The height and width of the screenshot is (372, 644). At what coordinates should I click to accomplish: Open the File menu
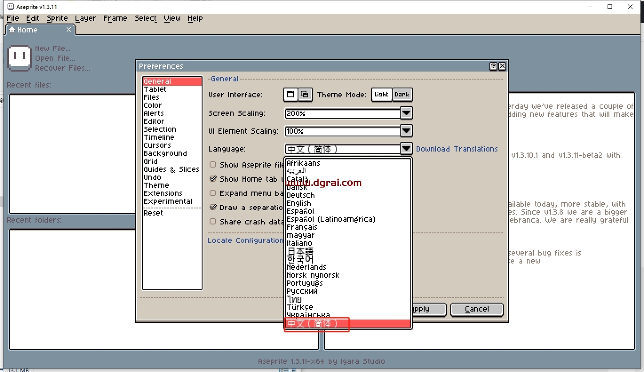(x=13, y=18)
